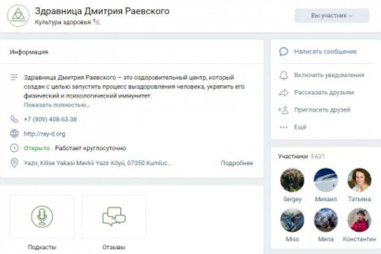
Task: Click the name 'Sergey' under avatar
Action: coord(292,199)
